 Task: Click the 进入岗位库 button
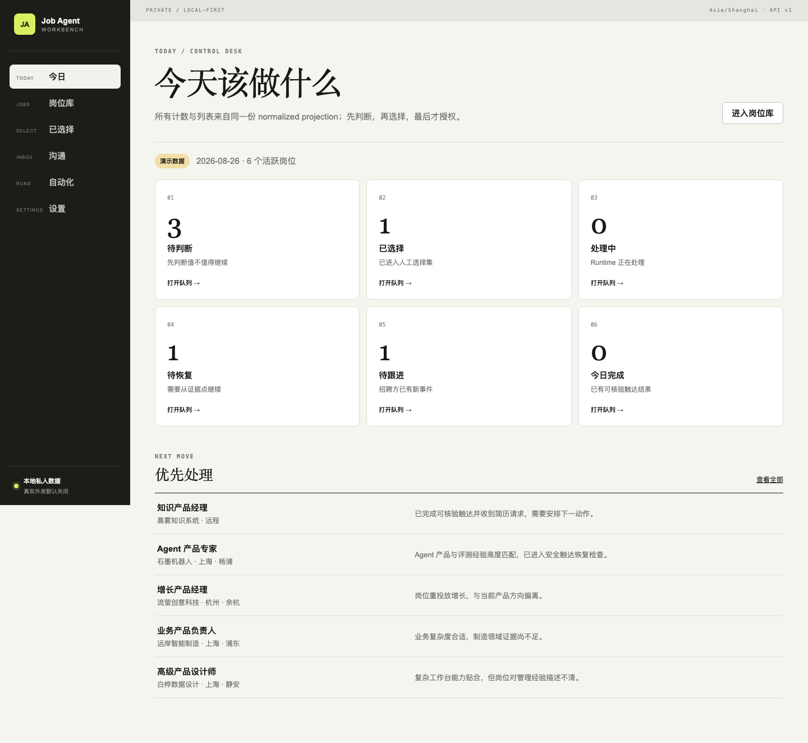[x=752, y=113]
